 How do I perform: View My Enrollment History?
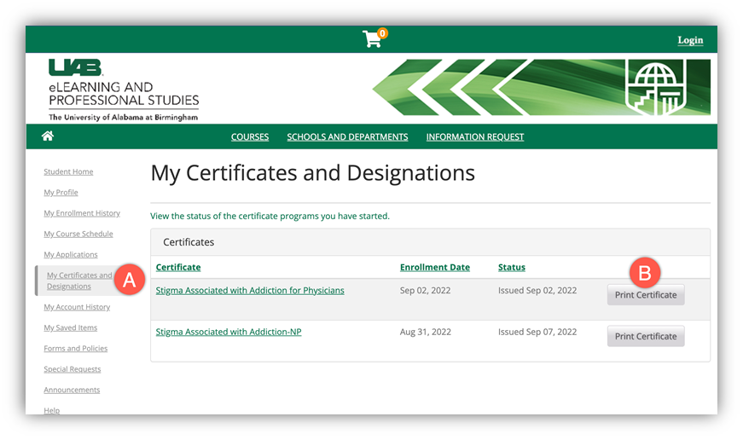tap(82, 213)
